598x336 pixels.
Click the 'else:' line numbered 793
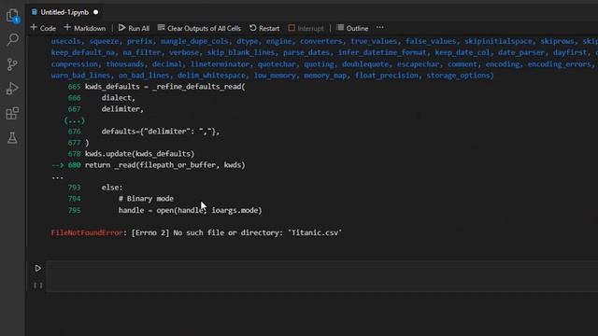[112, 188]
